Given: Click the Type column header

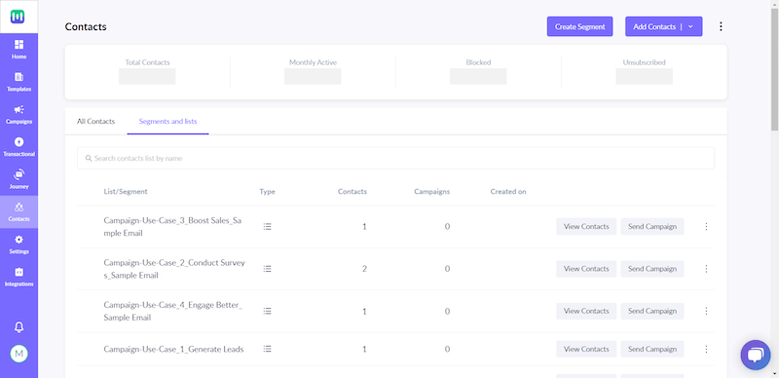Looking at the screenshot, I should (267, 192).
